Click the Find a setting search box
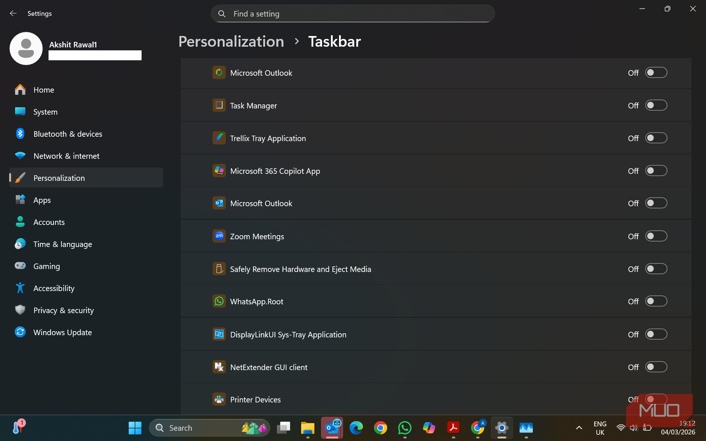 coord(353,14)
